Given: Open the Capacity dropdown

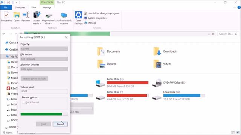Looking at the screenshot, I should 44,49.
